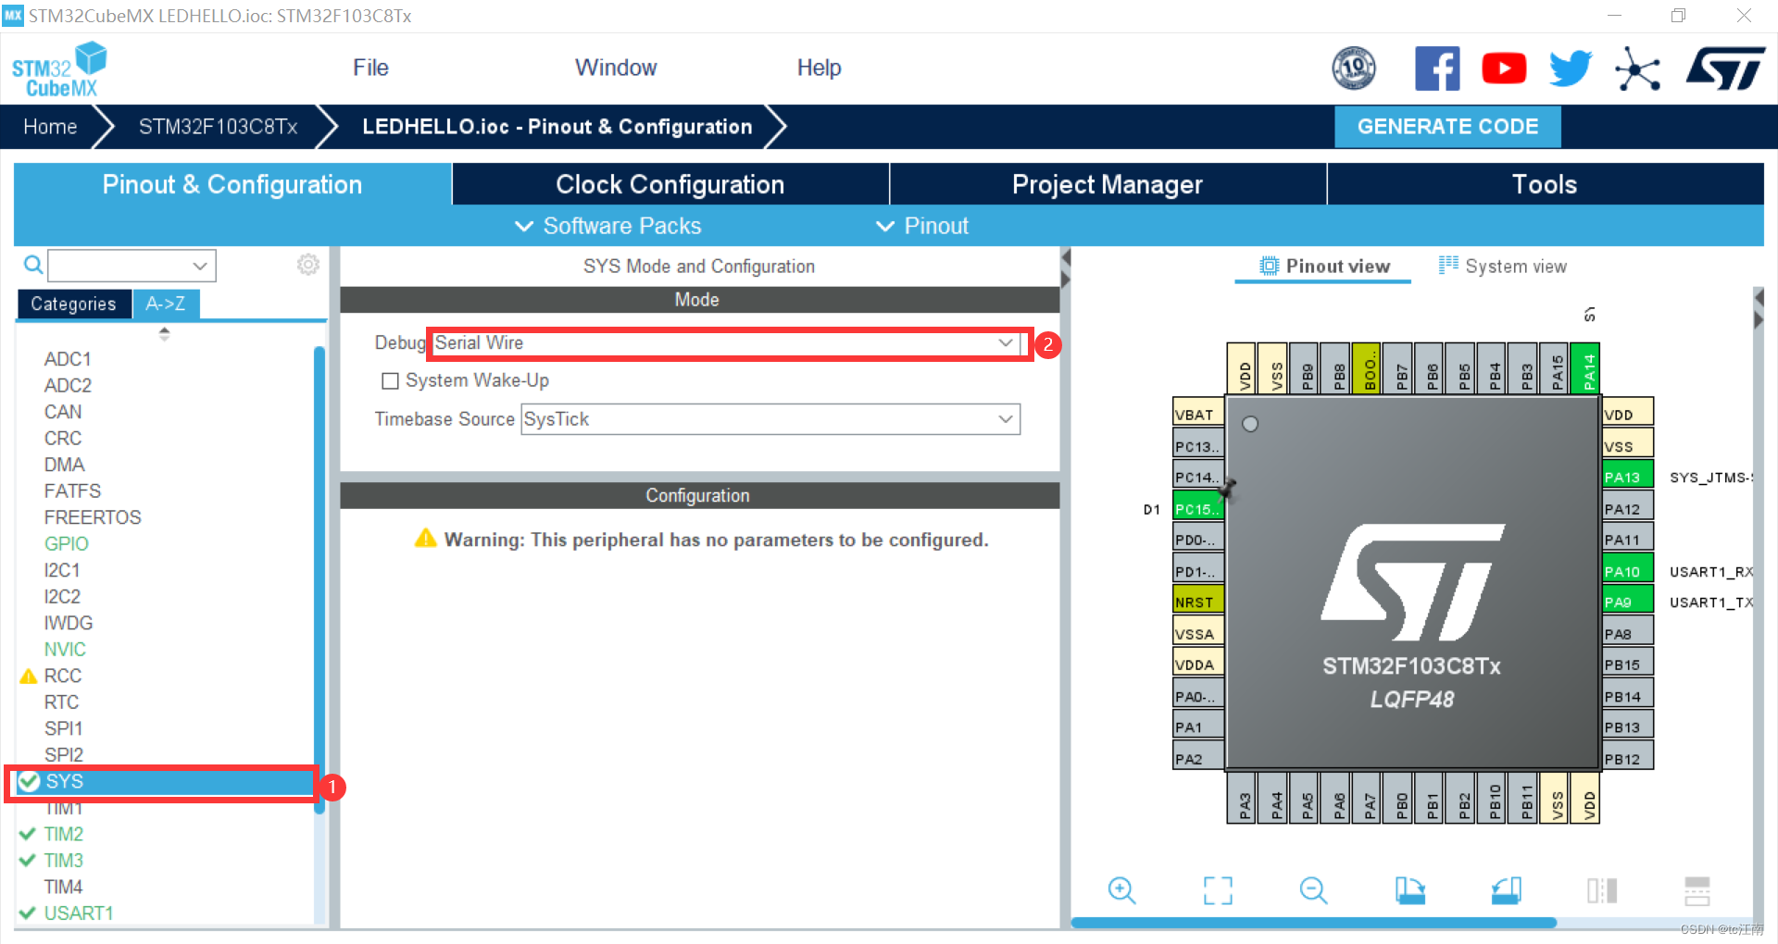The height and width of the screenshot is (944, 1778).
Task: Click the pinout view horizontal scrollbar
Action: (1313, 923)
